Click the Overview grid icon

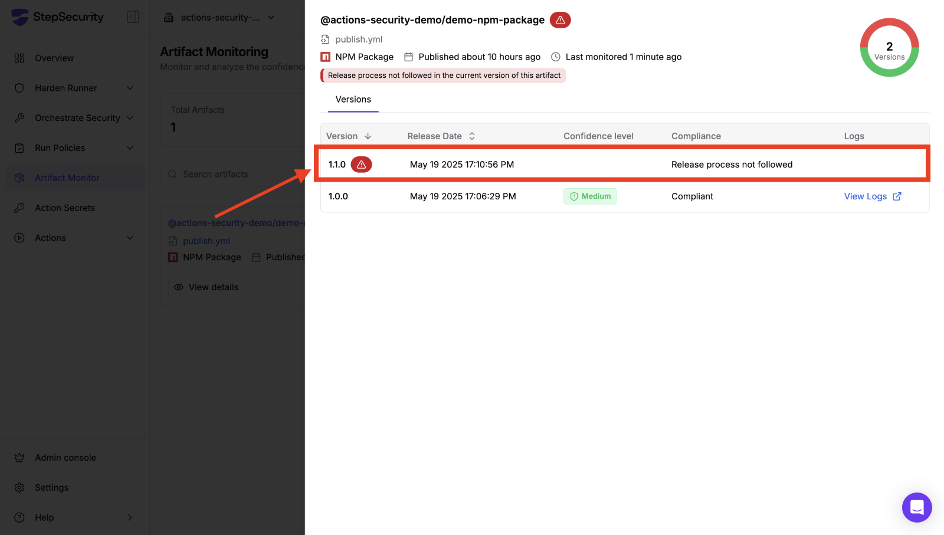pyautogui.click(x=19, y=58)
